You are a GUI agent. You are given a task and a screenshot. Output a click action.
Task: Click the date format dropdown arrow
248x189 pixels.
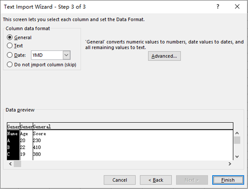[x=66, y=55]
